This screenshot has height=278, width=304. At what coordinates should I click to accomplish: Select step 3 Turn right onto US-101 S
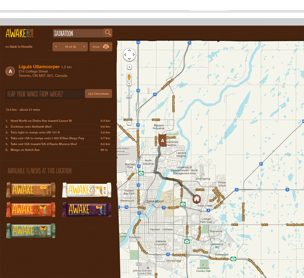(x=58, y=132)
